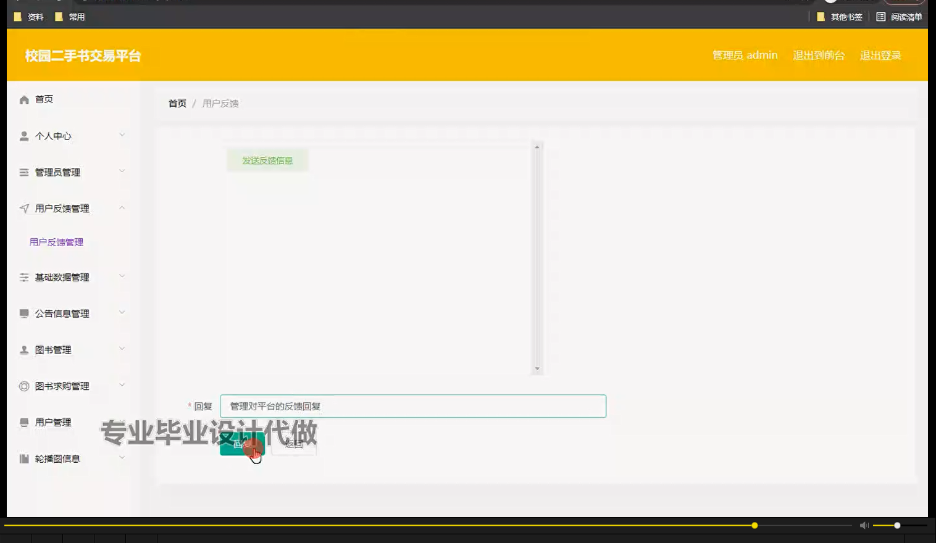The height and width of the screenshot is (543, 936).
Task: Select the 用户反馈管理 submenu item
Action: click(56, 242)
